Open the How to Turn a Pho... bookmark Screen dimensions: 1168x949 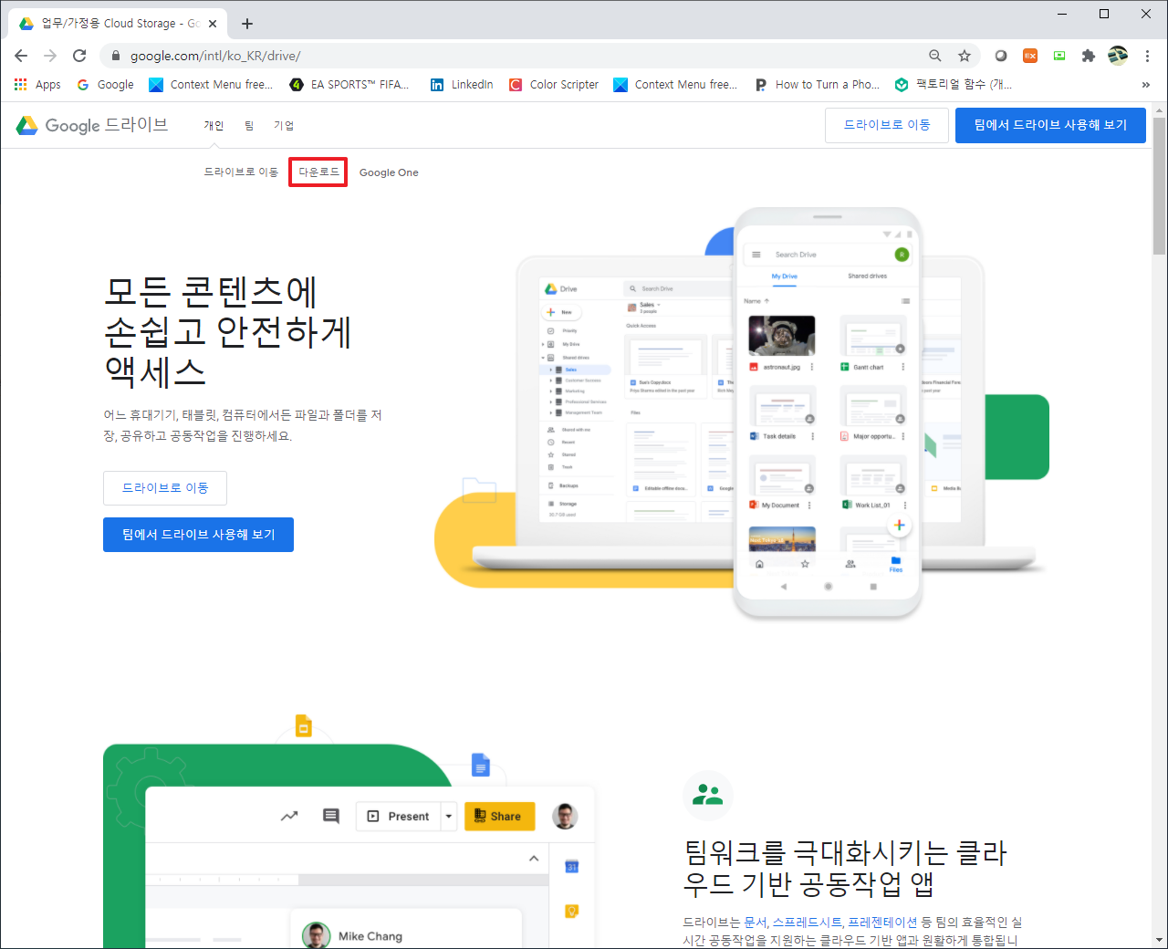coord(818,85)
